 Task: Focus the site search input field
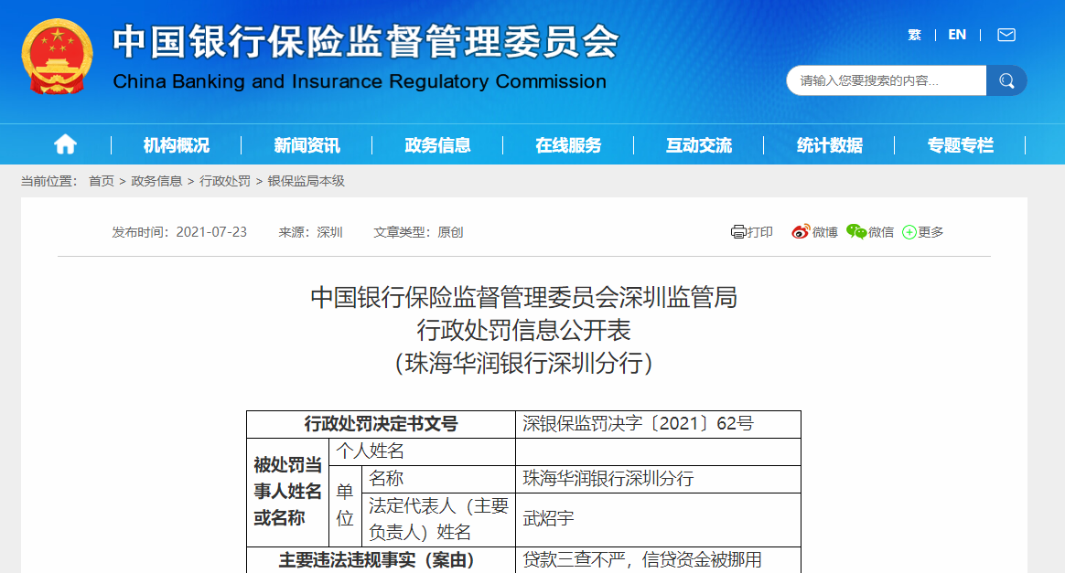(x=887, y=80)
